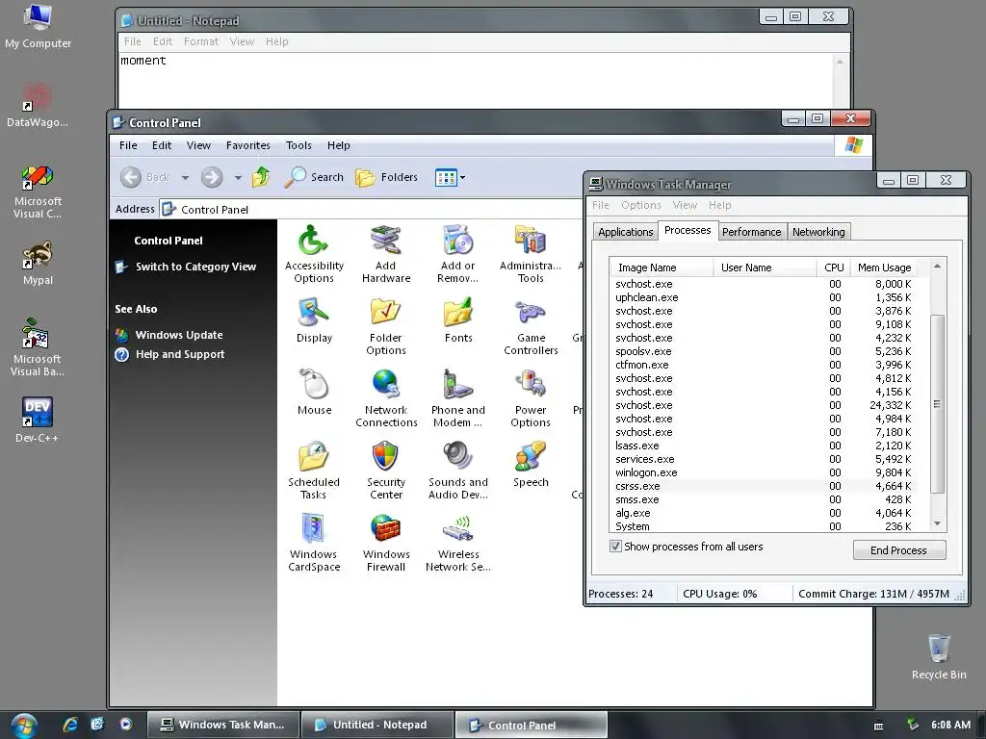Expand the Forward history dropdown arrow

pyautogui.click(x=238, y=177)
